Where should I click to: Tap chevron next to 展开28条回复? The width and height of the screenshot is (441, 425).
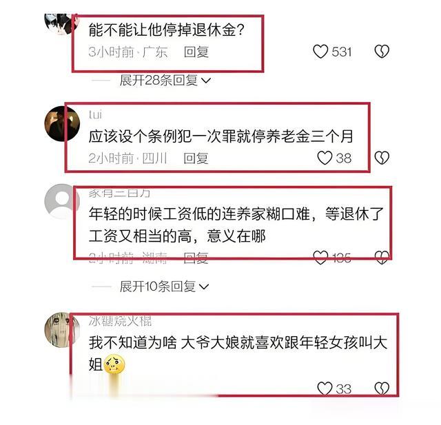tap(206, 81)
